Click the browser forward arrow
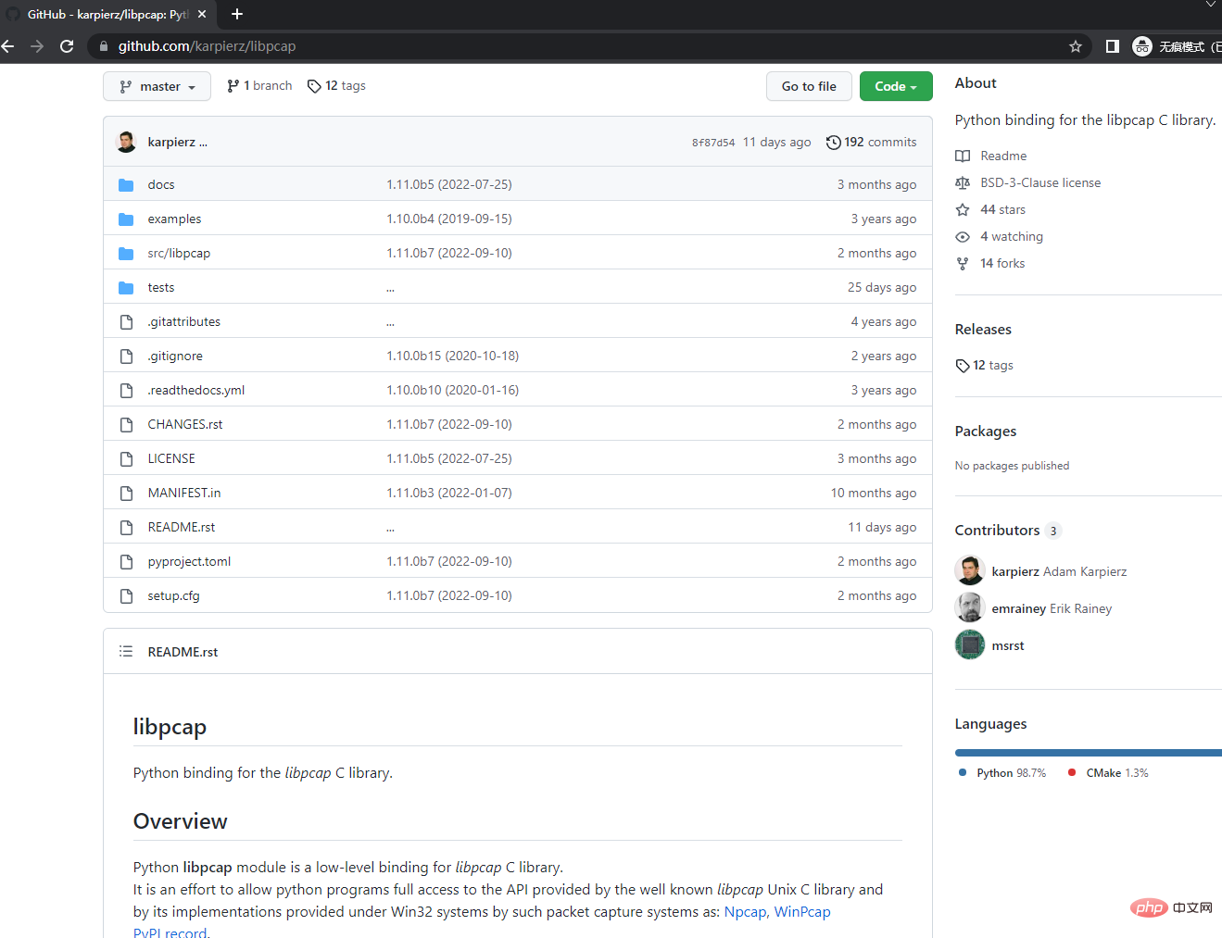This screenshot has width=1222, height=938. (x=37, y=46)
